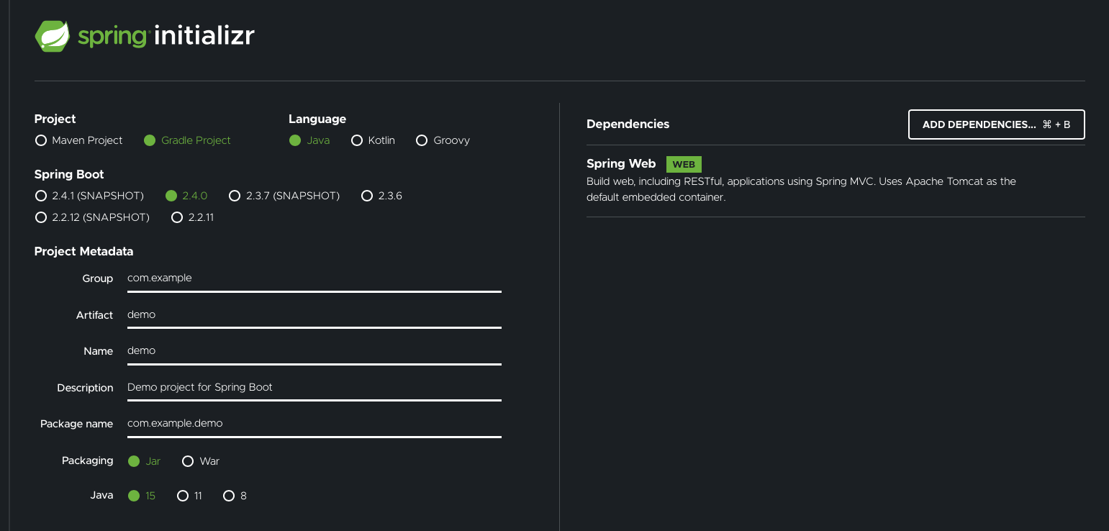Click the Spring Web dependency title
The image size is (1109, 531).
620,163
